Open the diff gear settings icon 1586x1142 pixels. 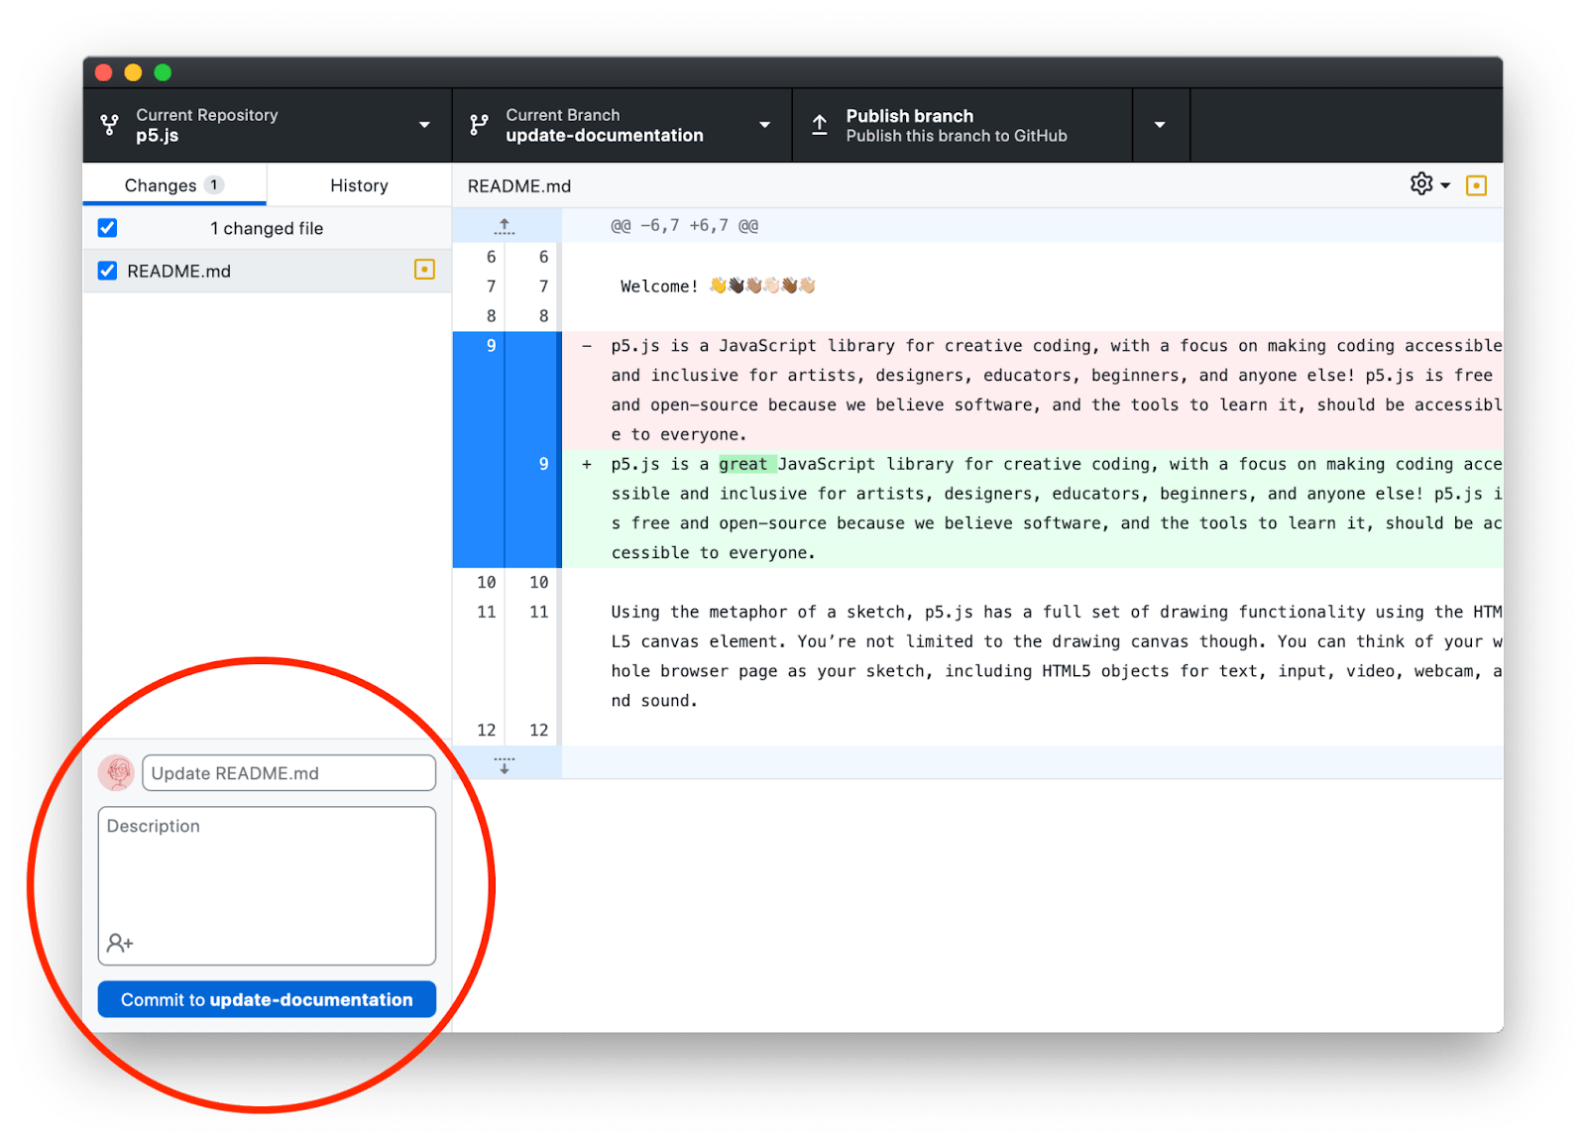[x=1421, y=184]
